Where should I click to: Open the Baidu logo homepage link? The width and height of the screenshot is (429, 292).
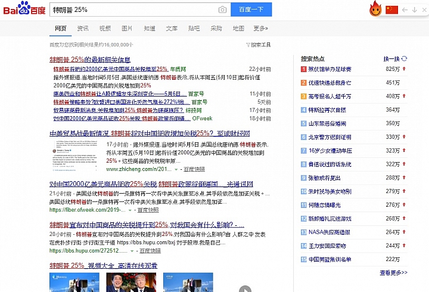pos(24,8)
